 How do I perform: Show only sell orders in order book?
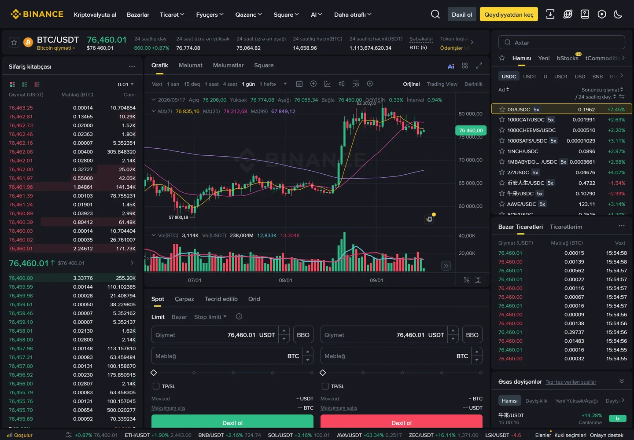click(x=37, y=84)
